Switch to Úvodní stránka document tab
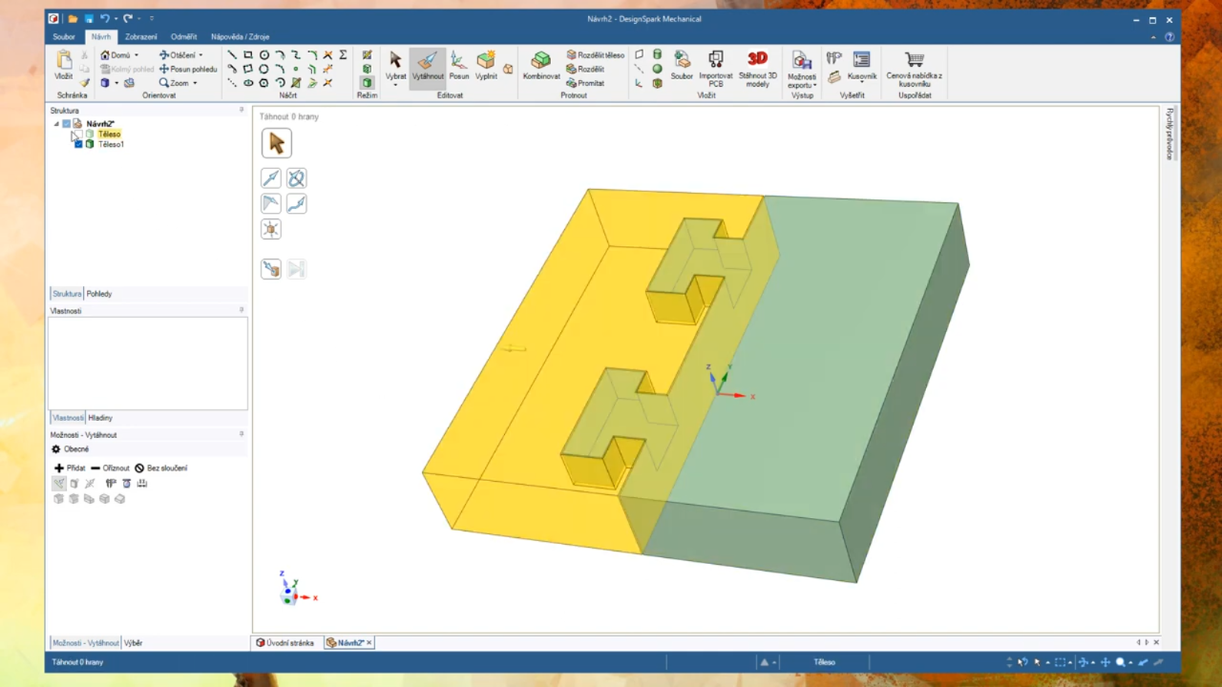 (284, 643)
